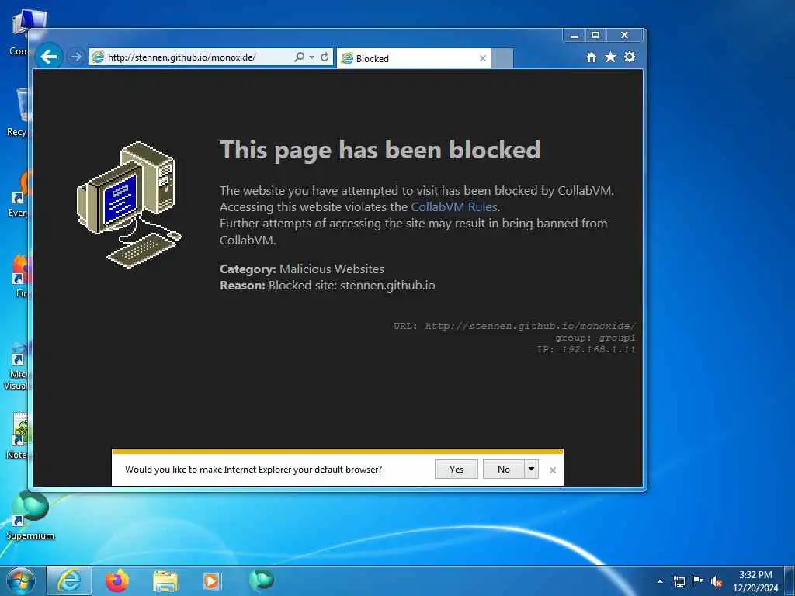Open the address bar autocomplete dropdown arrow

tap(312, 57)
